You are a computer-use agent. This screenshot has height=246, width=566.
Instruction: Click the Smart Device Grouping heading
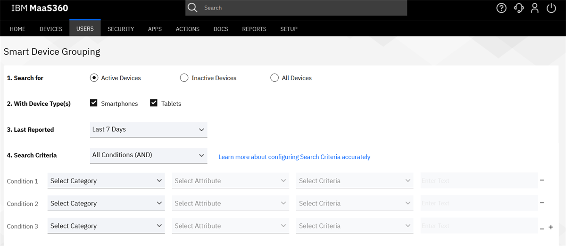click(x=52, y=51)
